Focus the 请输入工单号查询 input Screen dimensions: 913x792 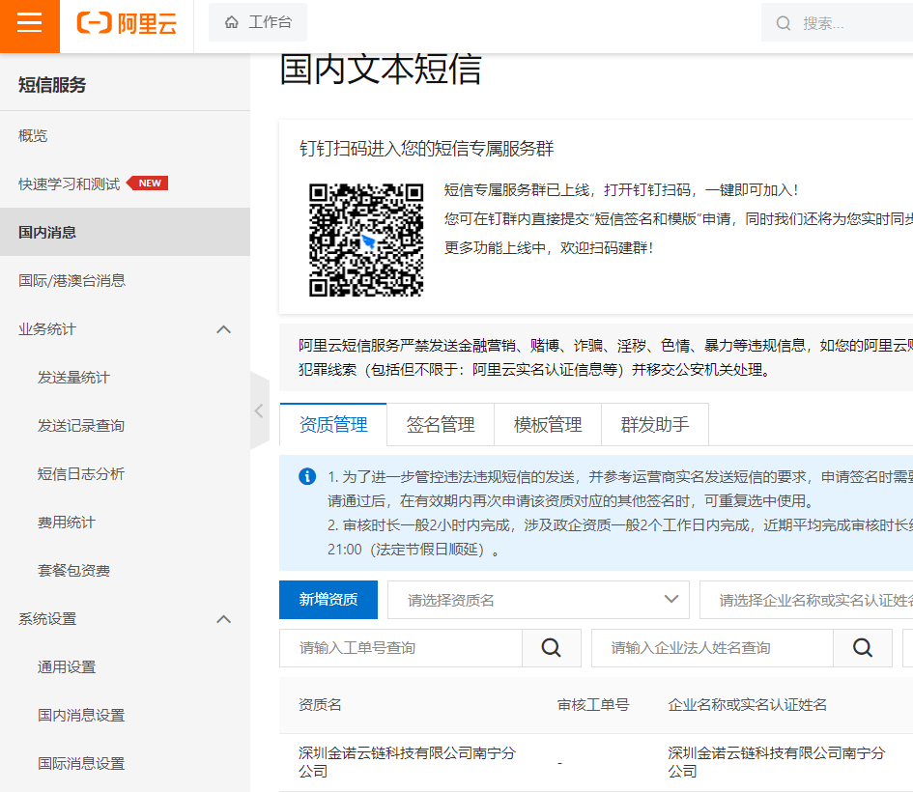pyautogui.click(x=401, y=648)
